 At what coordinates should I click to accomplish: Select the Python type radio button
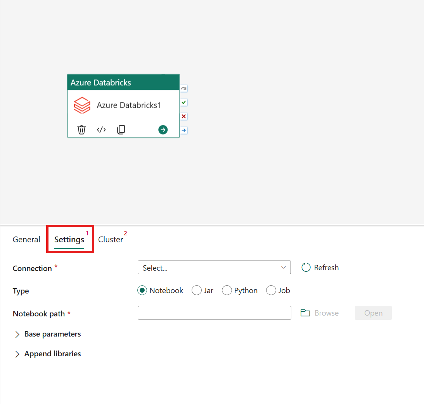coord(227,290)
